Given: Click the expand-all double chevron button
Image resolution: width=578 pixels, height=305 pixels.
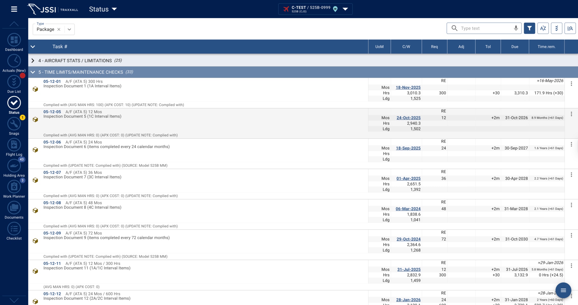Looking at the screenshot, I should tap(556, 28).
